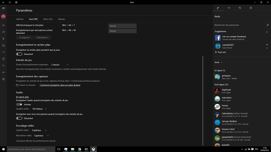
Task: Open friend AigleGael
Action: tap(242, 91)
